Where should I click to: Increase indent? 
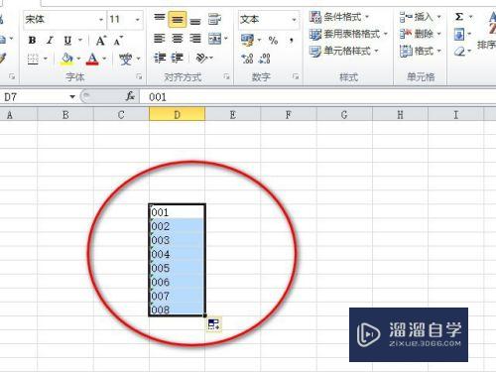178,59
